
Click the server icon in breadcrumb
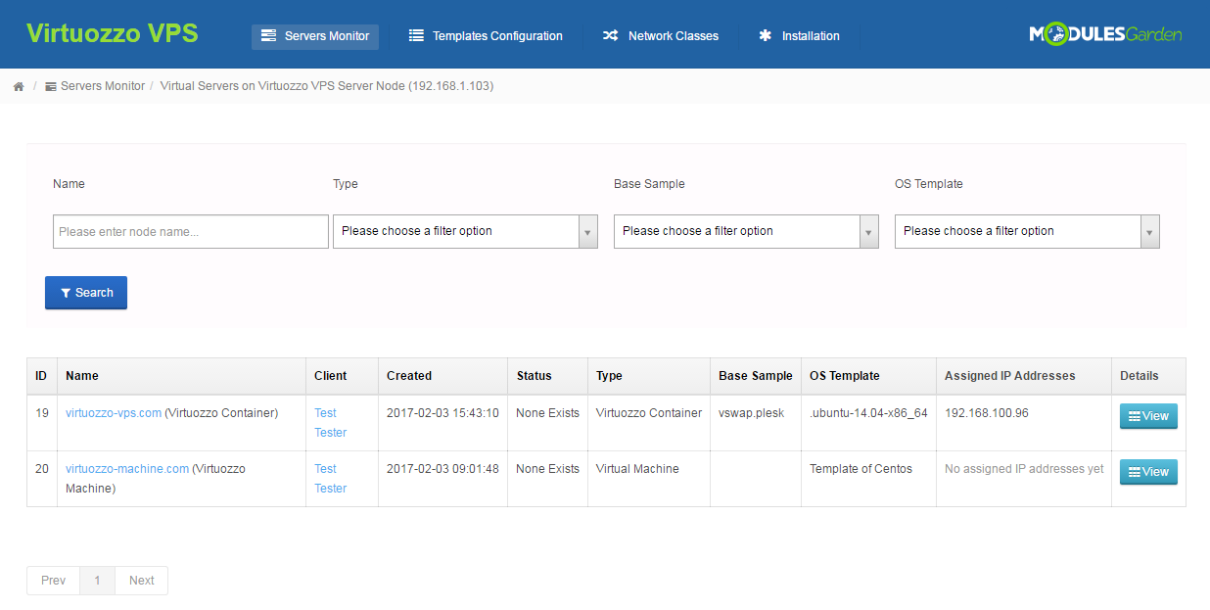tap(51, 87)
